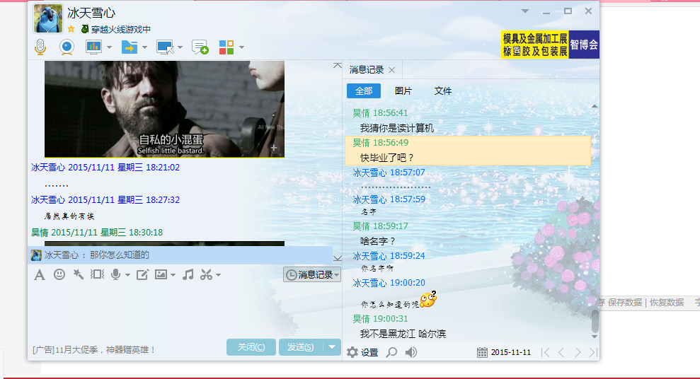Create discussion group chat bubble icon
The width and height of the screenshot is (700, 379).
(x=200, y=47)
